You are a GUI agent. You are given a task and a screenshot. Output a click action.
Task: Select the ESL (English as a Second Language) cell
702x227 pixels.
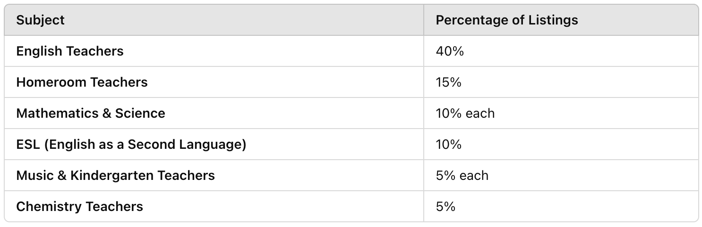pyautogui.click(x=214, y=145)
